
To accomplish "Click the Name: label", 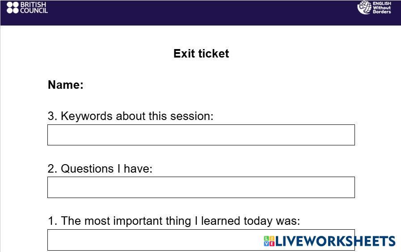I will point(66,85).
